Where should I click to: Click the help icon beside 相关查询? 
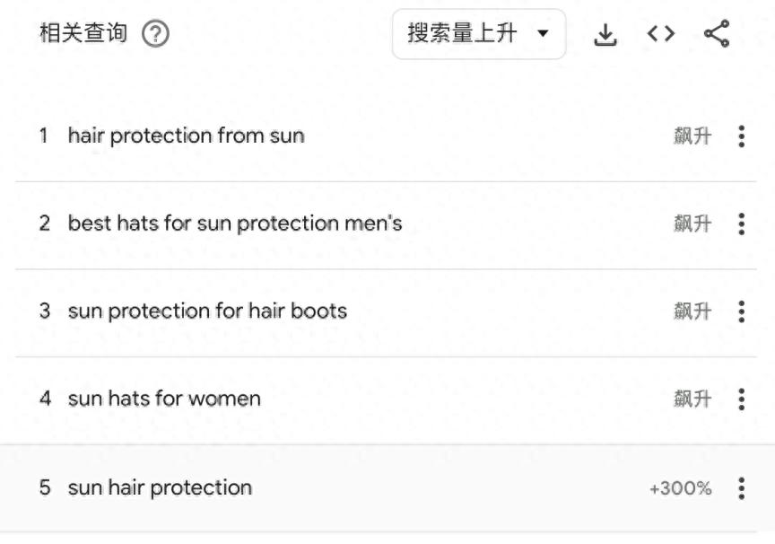pyautogui.click(x=156, y=35)
